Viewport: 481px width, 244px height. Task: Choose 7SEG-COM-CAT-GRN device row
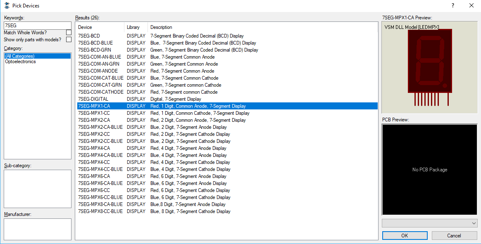227,85
